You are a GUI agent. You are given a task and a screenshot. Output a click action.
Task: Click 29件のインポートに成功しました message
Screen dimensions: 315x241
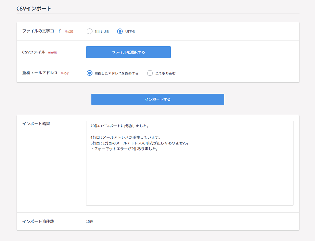pyautogui.click(x=120, y=126)
